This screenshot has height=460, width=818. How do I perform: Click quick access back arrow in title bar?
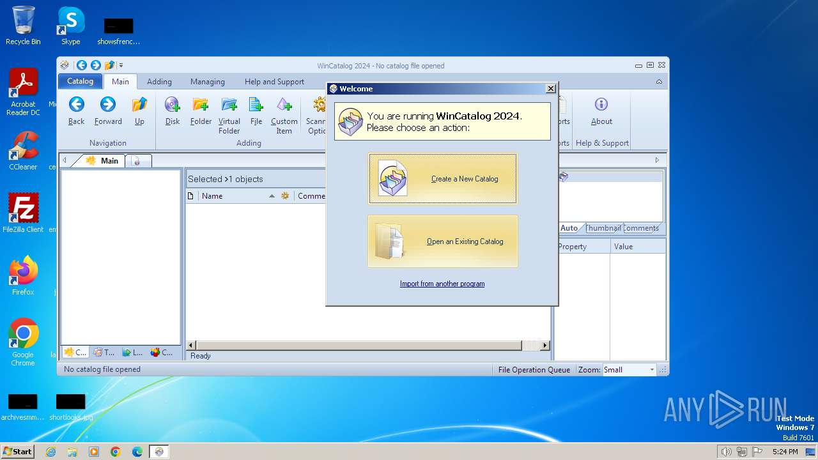82,65
